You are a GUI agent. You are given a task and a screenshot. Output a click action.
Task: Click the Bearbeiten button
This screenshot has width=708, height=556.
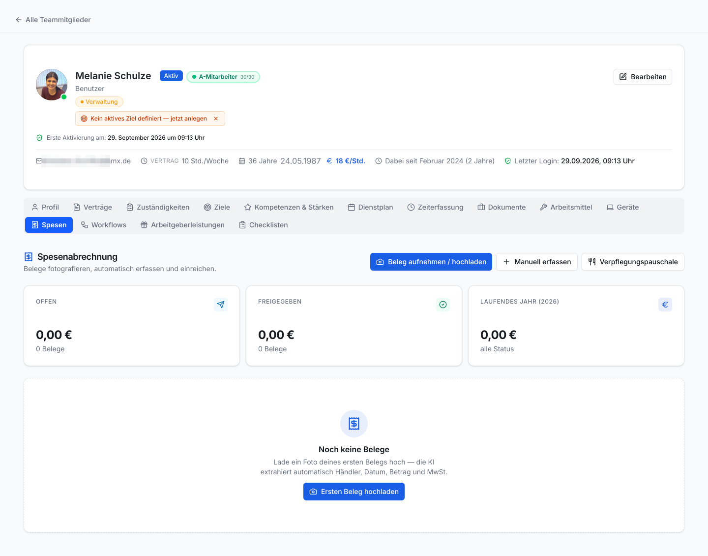pos(643,77)
